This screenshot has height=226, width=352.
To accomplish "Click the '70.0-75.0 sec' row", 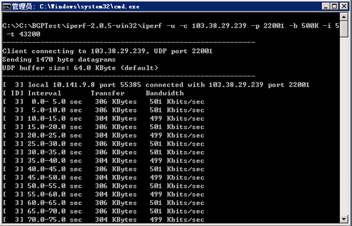I will 104,220.
